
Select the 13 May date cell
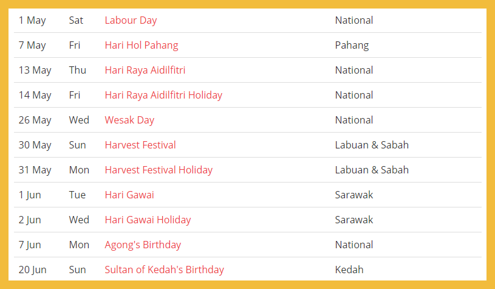click(x=35, y=70)
